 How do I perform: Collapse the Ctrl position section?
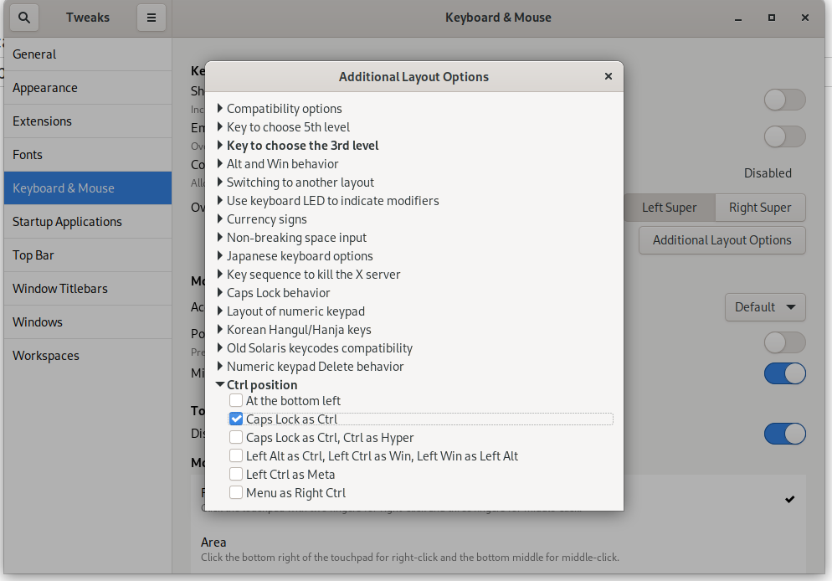click(220, 385)
